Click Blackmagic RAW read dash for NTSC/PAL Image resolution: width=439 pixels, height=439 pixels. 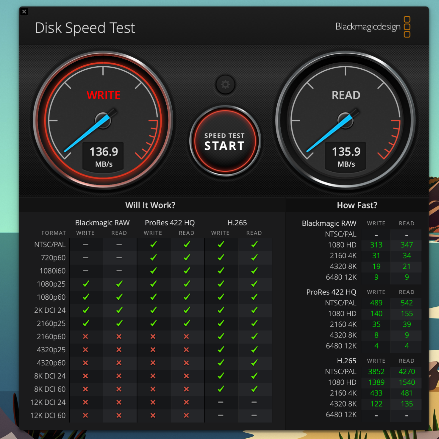click(x=119, y=244)
